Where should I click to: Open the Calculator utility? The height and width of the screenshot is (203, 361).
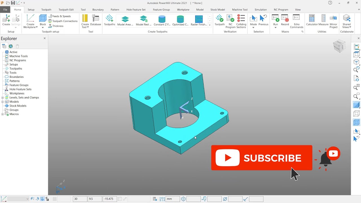312,20
